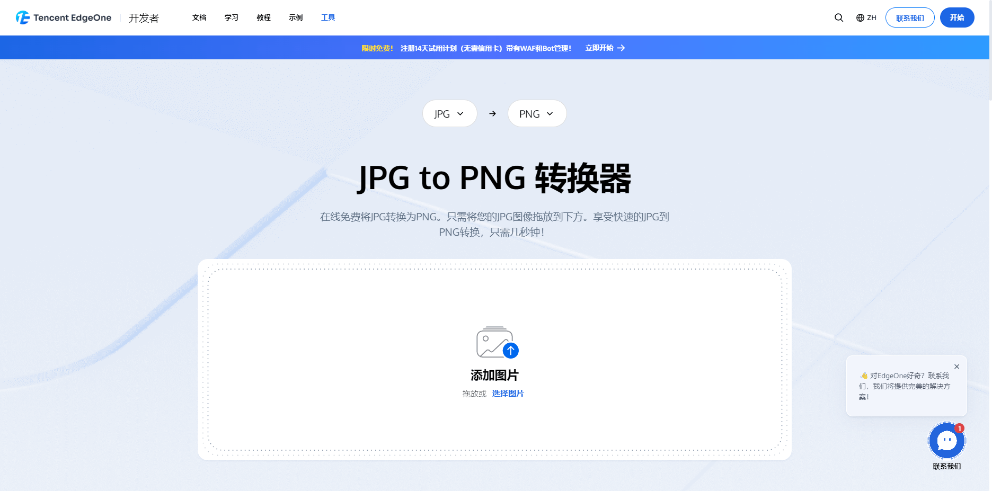Click the chat popup message text
The height and width of the screenshot is (491, 992).
pyautogui.click(x=905, y=386)
